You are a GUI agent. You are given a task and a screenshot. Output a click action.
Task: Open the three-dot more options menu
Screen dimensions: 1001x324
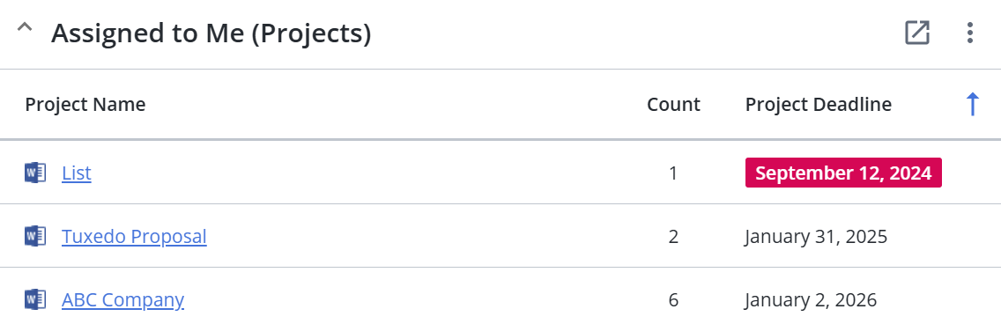click(969, 33)
